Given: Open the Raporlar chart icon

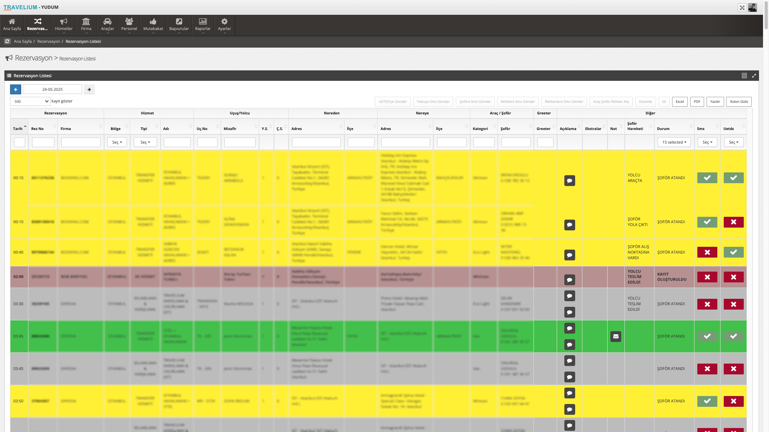Looking at the screenshot, I should coord(203,22).
